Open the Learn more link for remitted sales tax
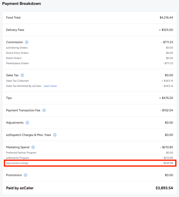This screenshot has width=179, height=197. pos(50,86)
